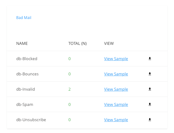Click the Bad Mail heading link
The width and height of the screenshot is (174, 133).
coord(24,18)
